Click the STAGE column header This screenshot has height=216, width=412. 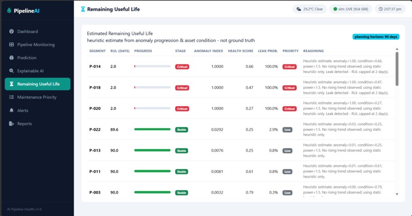[x=180, y=51]
